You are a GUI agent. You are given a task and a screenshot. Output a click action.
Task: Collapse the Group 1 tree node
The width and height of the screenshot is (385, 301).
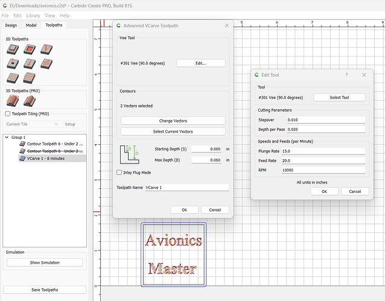tap(7, 138)
